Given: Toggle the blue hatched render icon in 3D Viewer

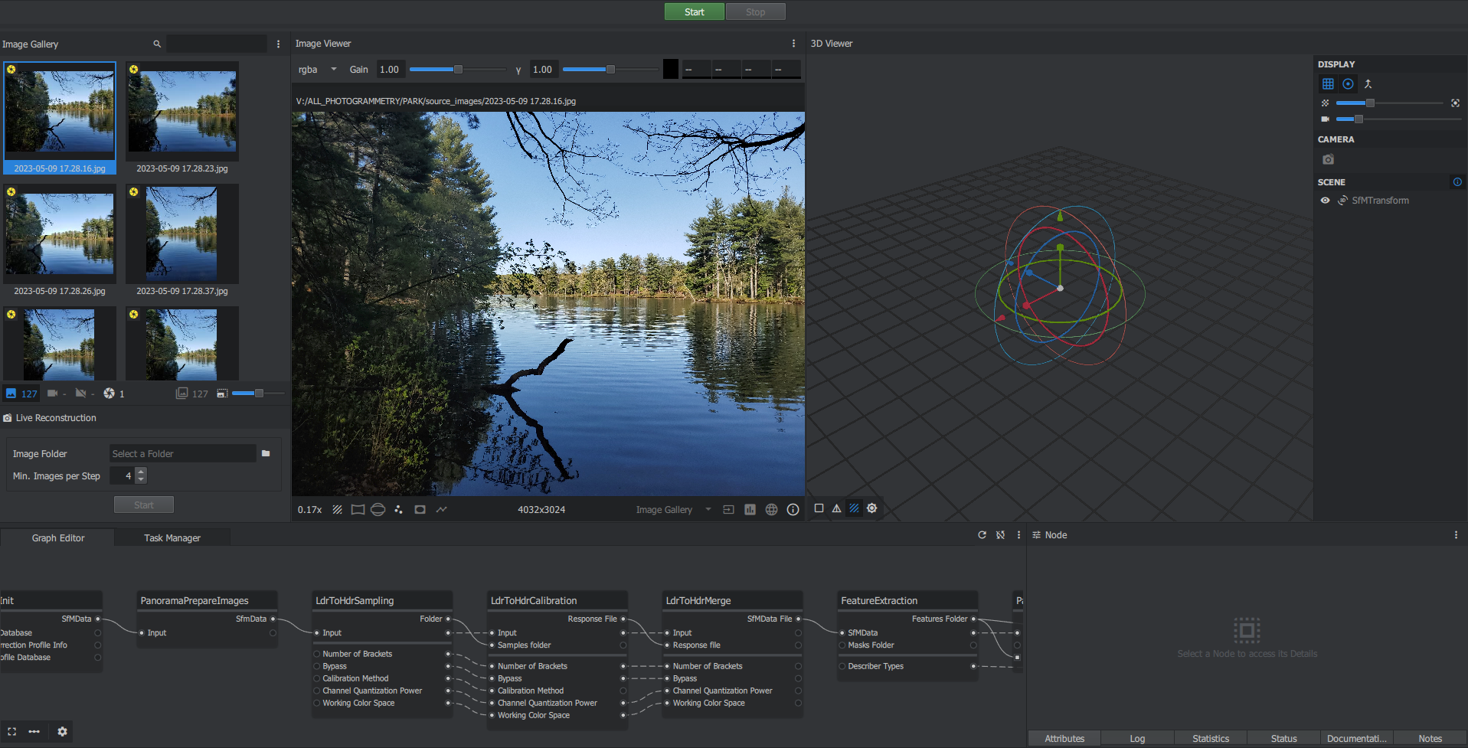Looking at the screenshot, I should [x=854, y=508].
